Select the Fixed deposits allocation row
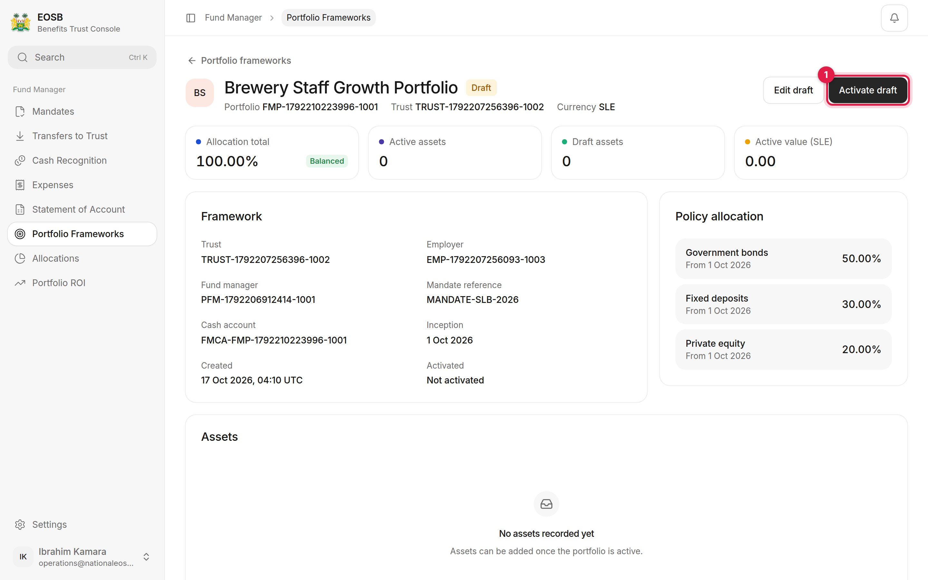The height and width of the screenshot is (580, 928). 783,304
